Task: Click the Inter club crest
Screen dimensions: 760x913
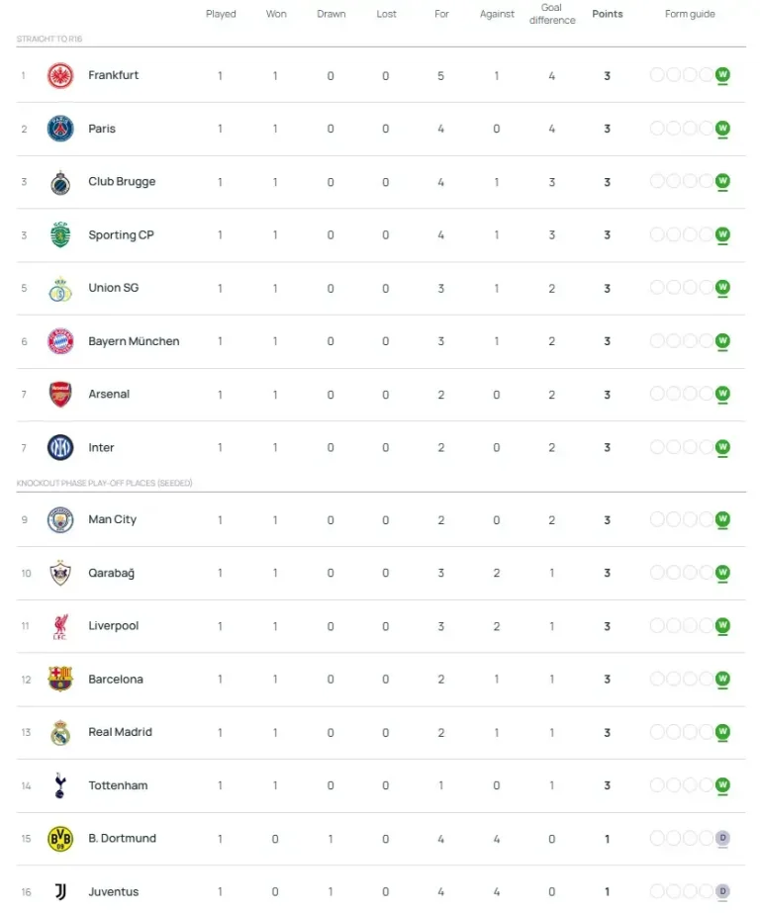Action: point(60,448)
